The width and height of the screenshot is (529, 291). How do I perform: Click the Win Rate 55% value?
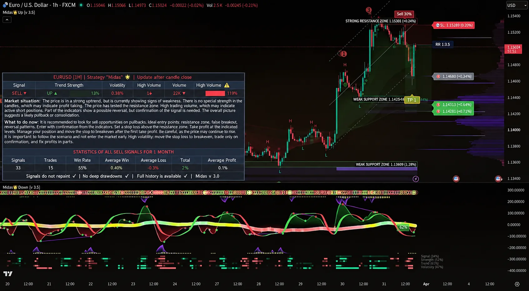click(82, 168)
